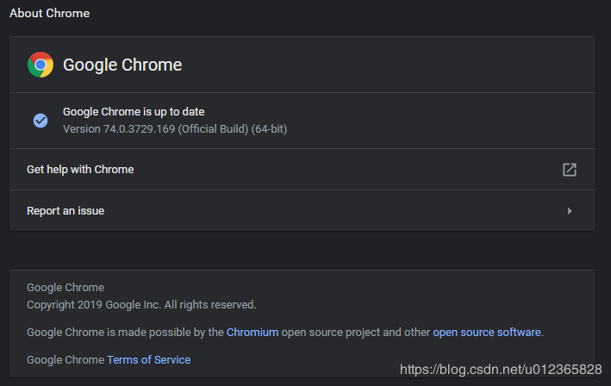611x386 pixels.
Task: Click the Google Chrome title beside the logo
Action: (122, 65)
